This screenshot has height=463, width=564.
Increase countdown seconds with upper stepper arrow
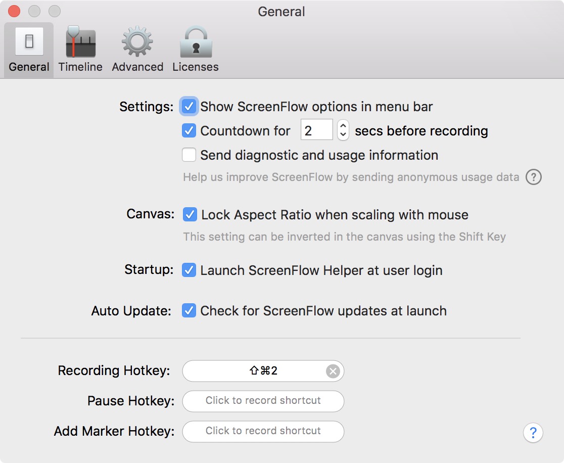343,126
